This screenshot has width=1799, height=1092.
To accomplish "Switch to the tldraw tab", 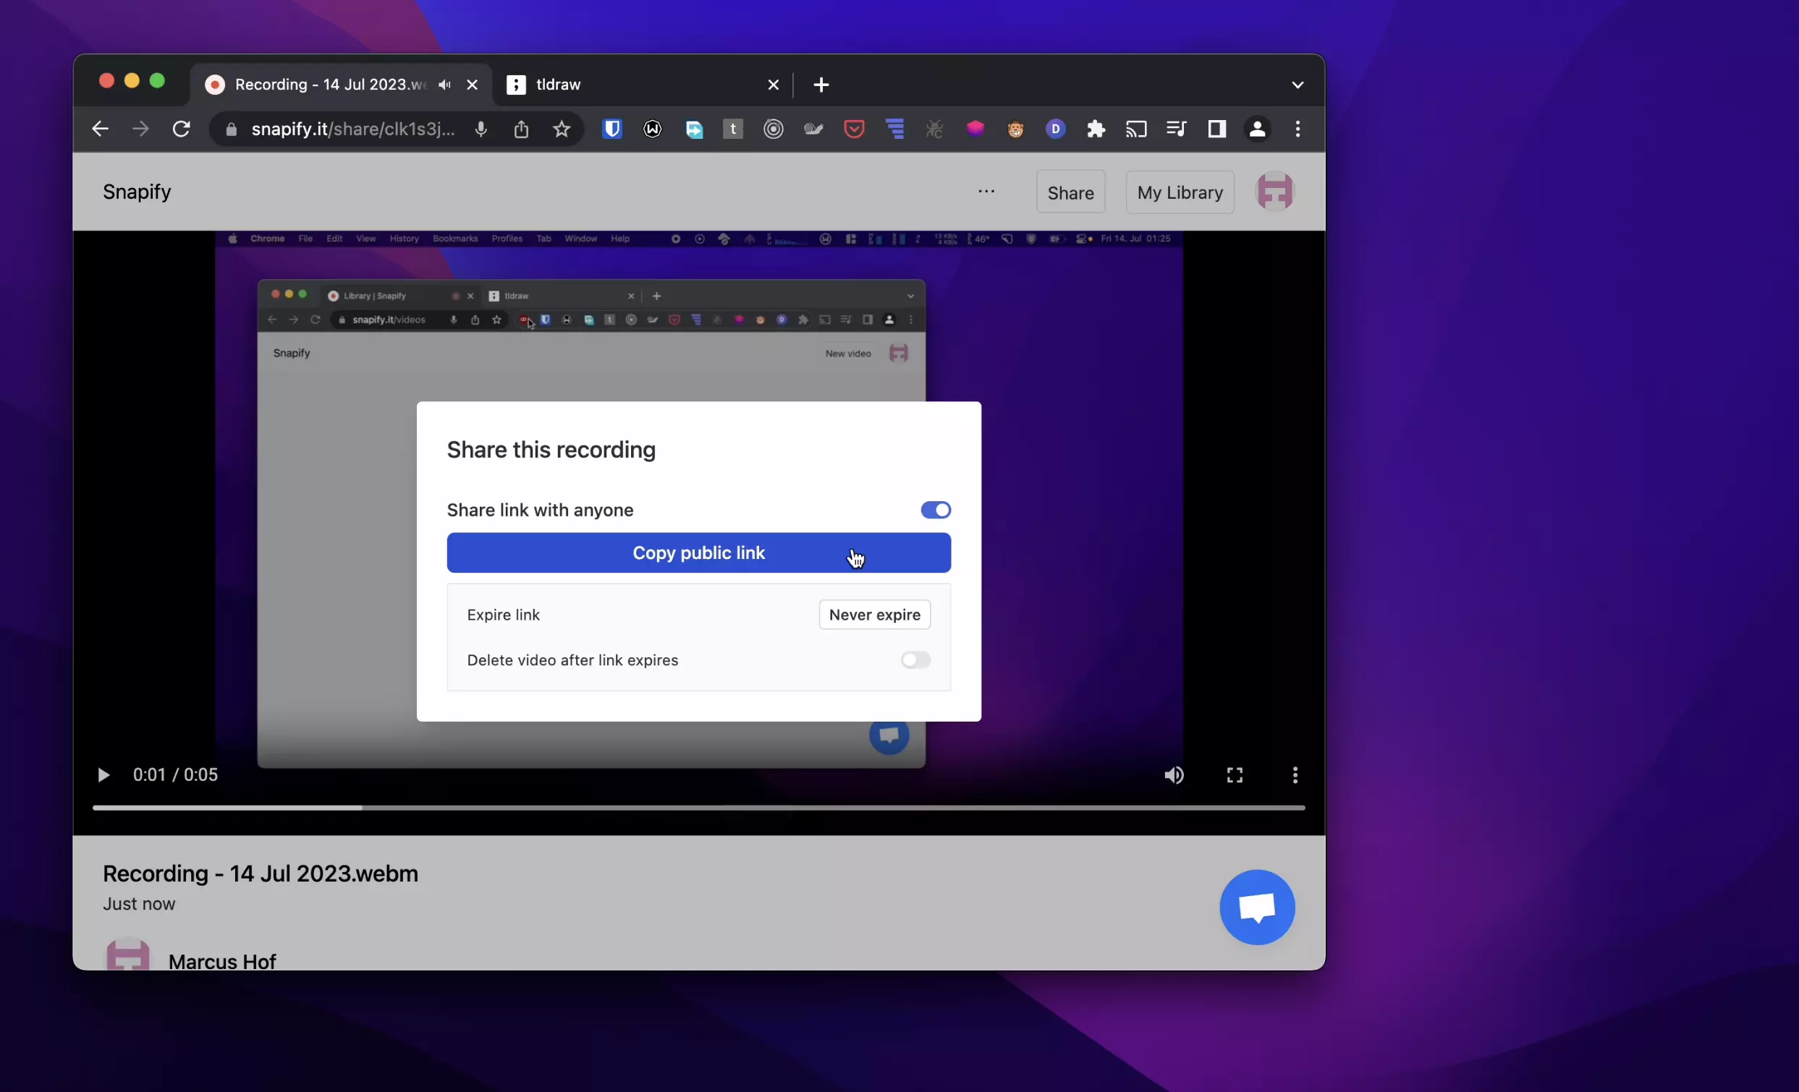I will point(643,85).
